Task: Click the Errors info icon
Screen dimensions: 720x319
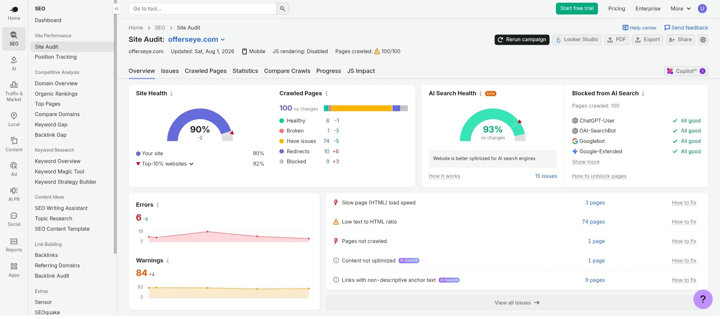Action: [x=158, y=205]
